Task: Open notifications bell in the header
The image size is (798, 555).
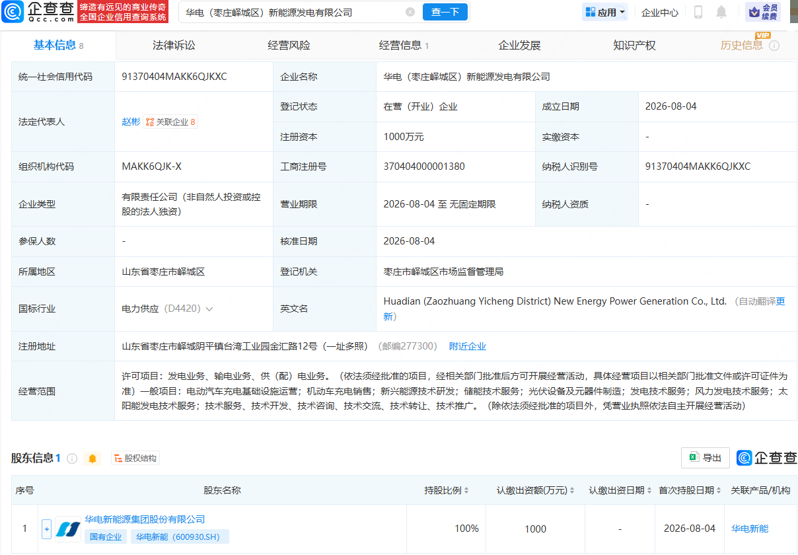Action: point(721,12)
